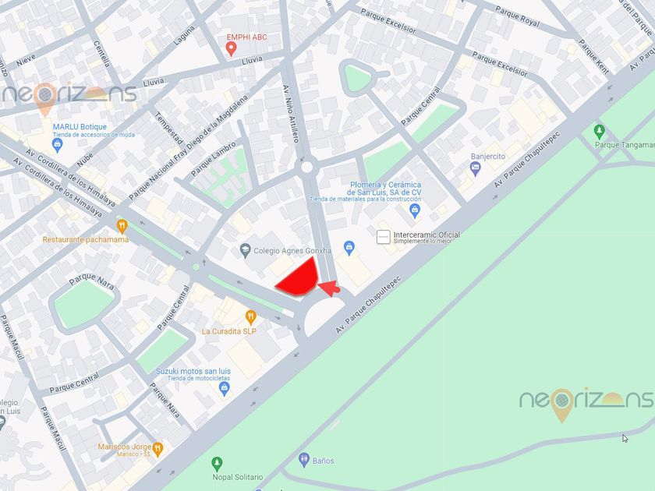Click the Parque Tangamanga green tree marker
This screenshot has width=655, height=491.
pos(600,132)
